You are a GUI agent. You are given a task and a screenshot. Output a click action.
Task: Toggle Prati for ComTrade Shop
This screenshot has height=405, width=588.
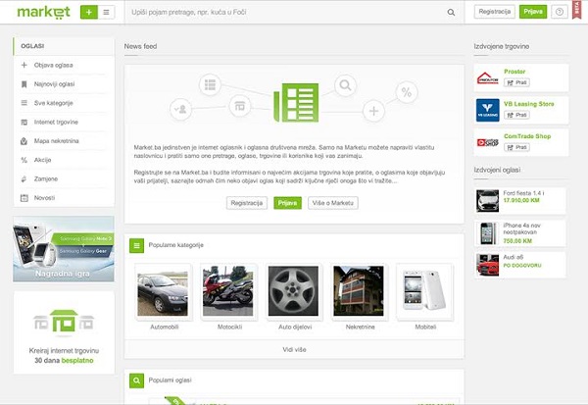coord(516,147)
